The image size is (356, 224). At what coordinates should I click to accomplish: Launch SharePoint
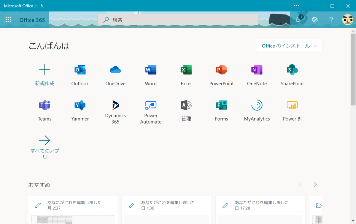[x=292, y=76]
